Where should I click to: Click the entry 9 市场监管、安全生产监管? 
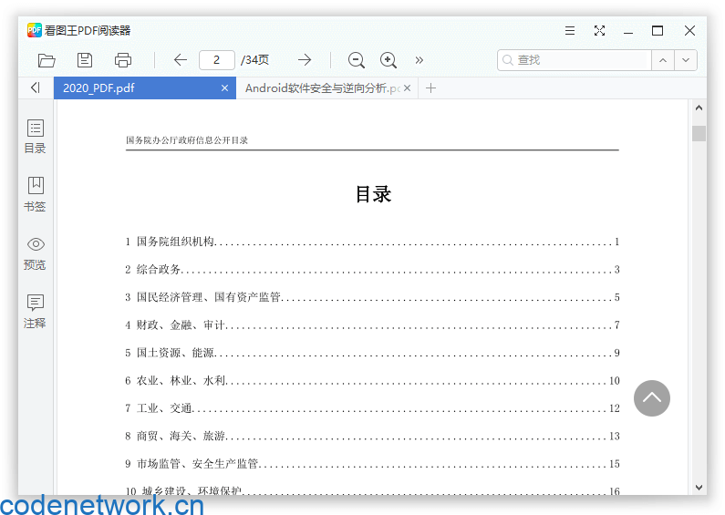372,463
